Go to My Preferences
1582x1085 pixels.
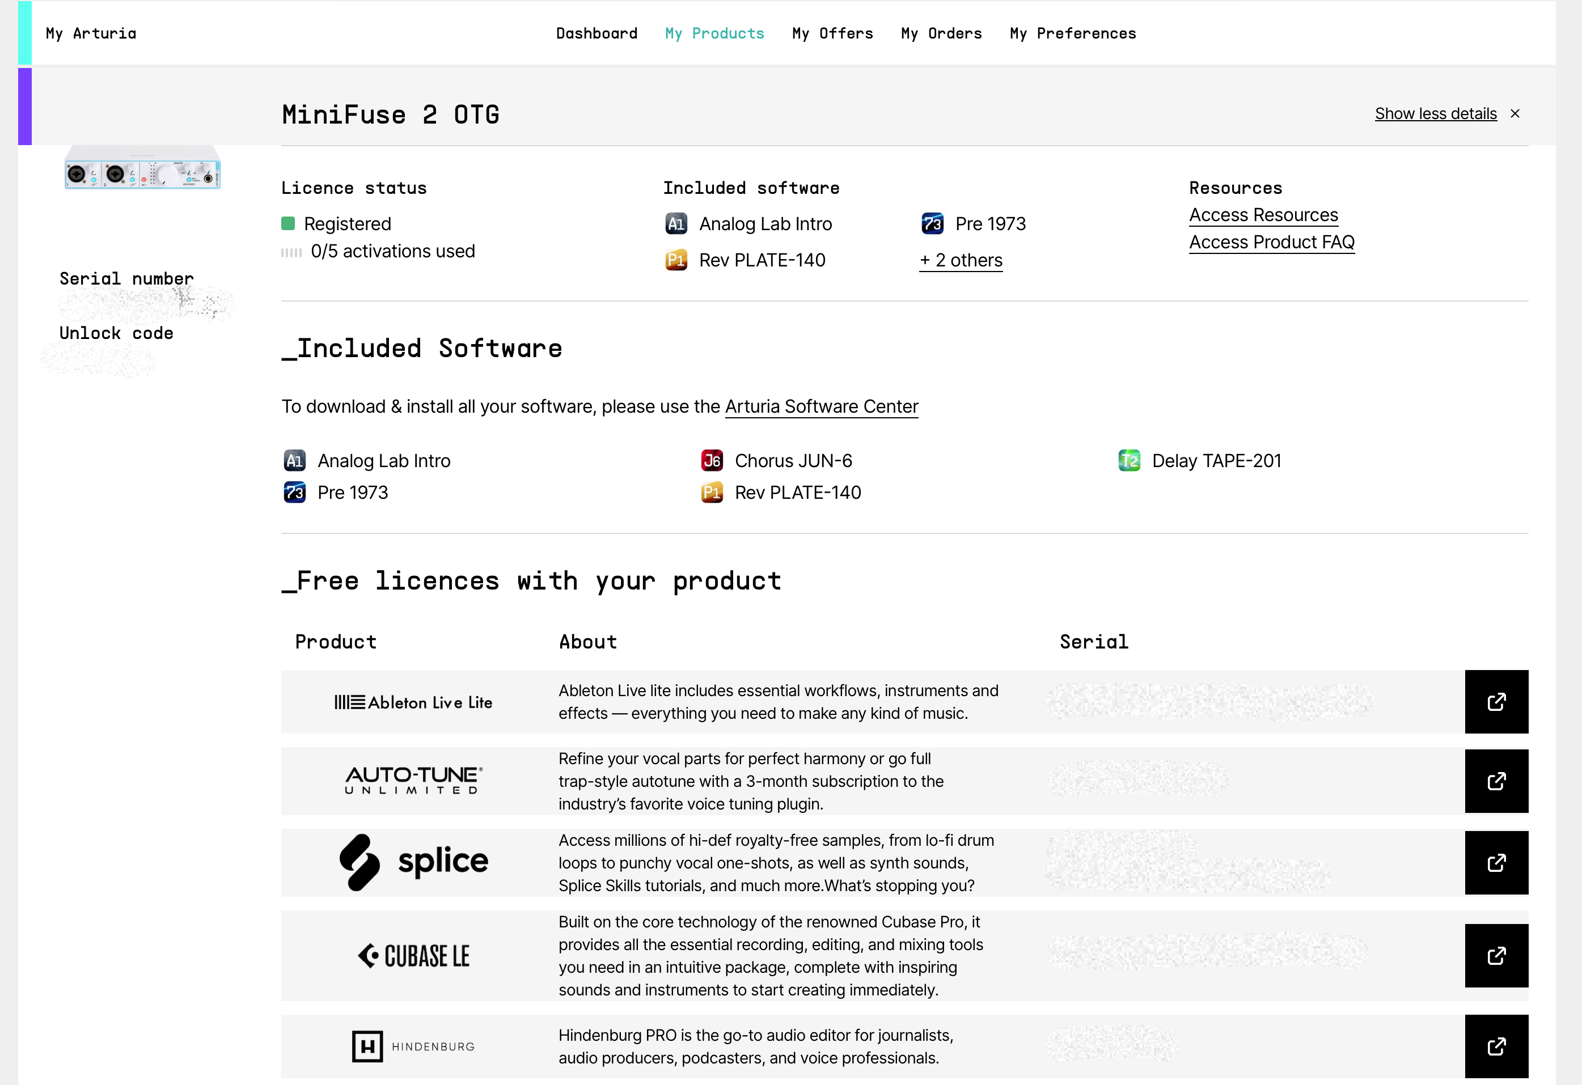(x=1072, y=33)
